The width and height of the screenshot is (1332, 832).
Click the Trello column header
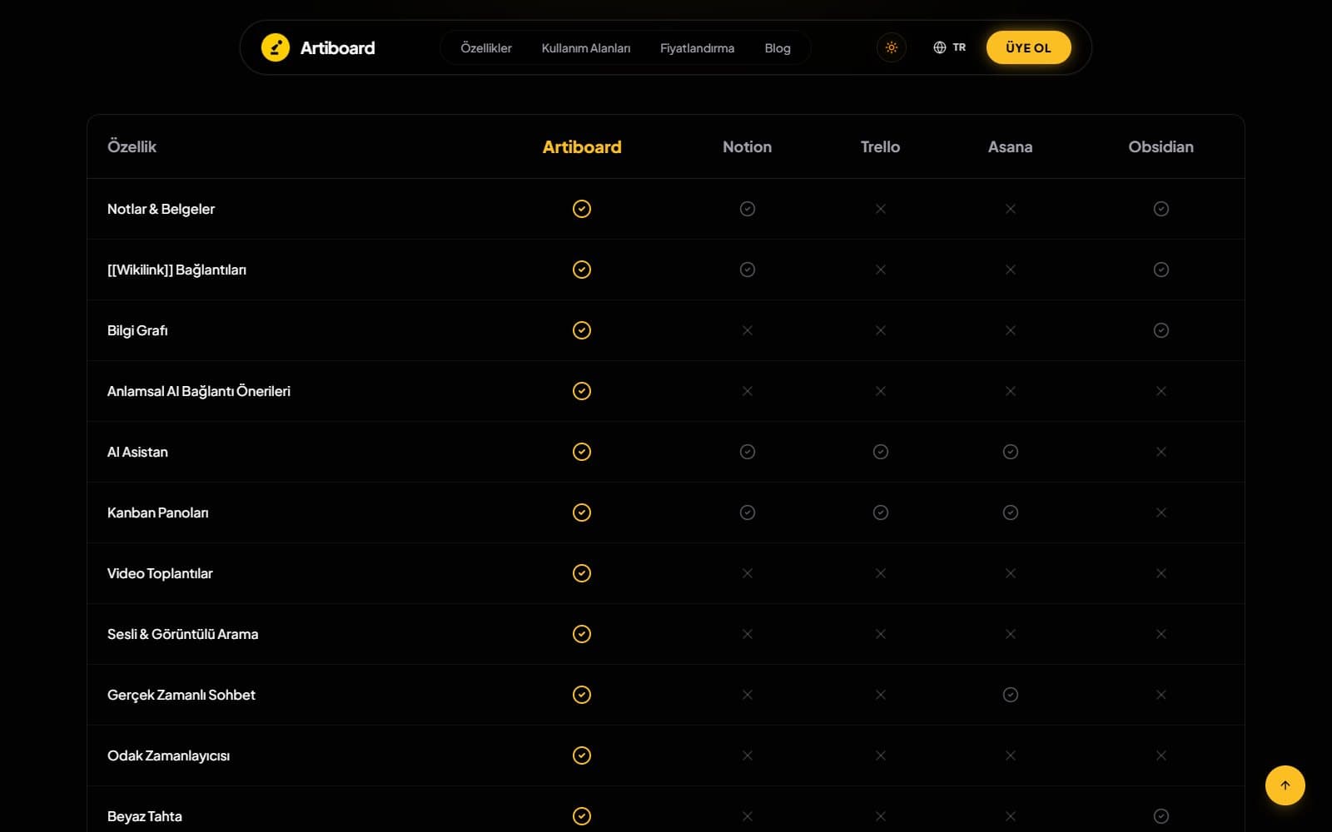click(x=881, y=146)
